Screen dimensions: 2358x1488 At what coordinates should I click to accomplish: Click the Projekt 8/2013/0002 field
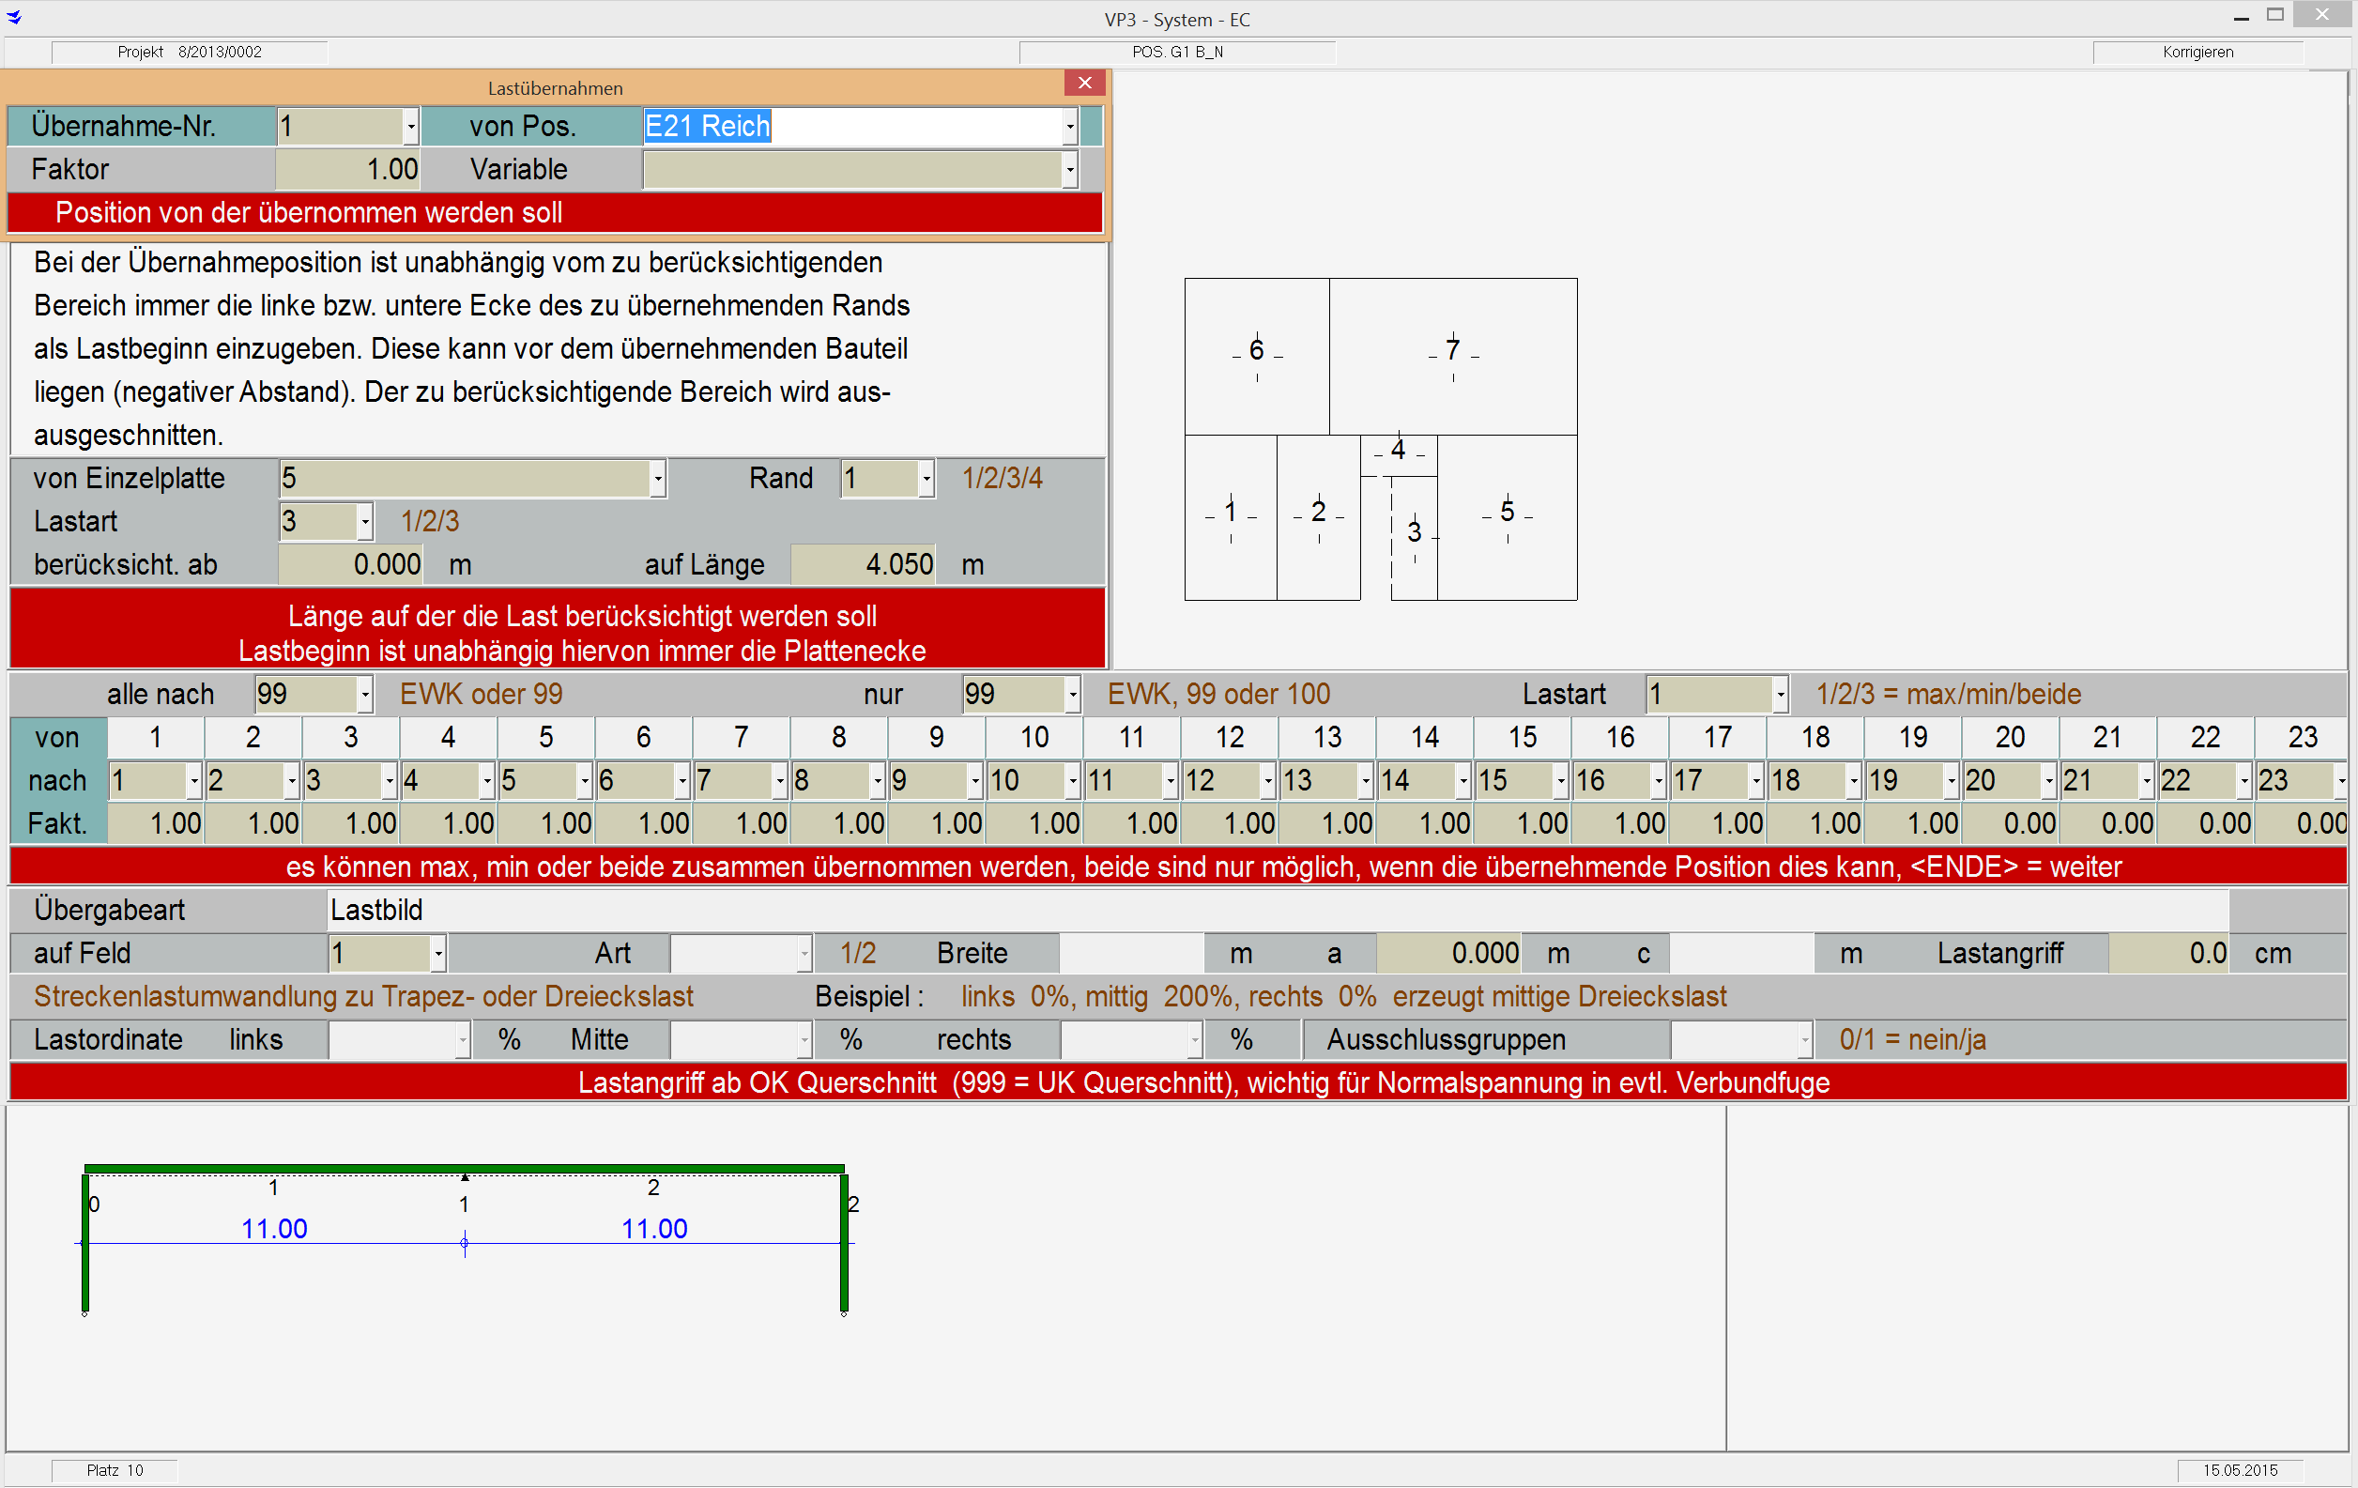tap(190, 52)
